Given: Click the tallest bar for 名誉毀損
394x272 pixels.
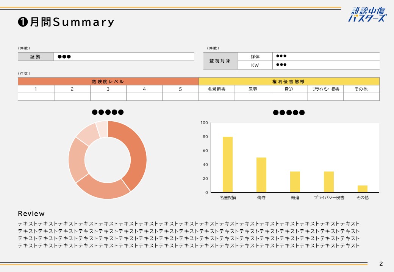Looking at the screenshot, I should 228,164.
